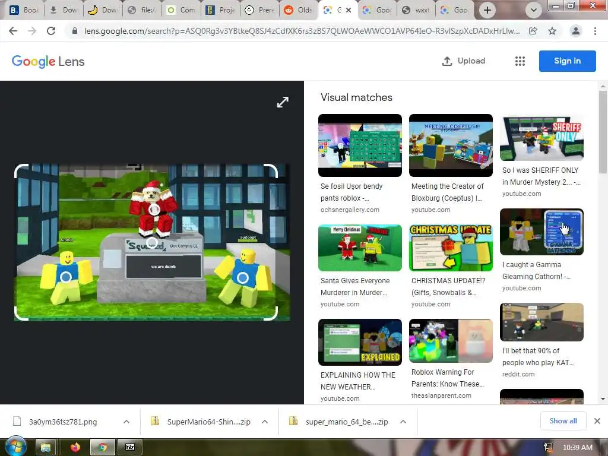Click the system tray notification icon

pyautogui.click(x=548, y=448)
